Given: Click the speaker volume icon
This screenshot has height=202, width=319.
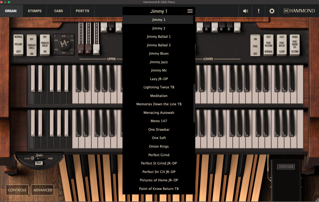Looking at the screenshot, I should coord(245,11).
